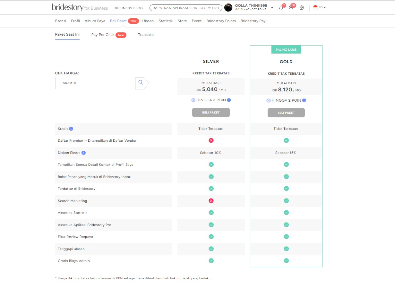The image size is (395, 287).
Task: Click Silver's check for Tampilkan Semua Detail Kontak
Action: click(211, 165)
